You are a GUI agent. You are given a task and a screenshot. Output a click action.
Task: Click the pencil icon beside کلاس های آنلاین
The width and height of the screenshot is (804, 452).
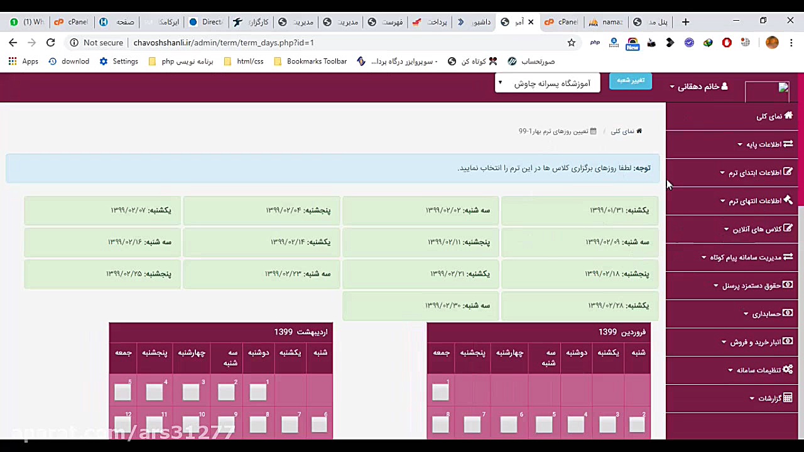point(788,229)
